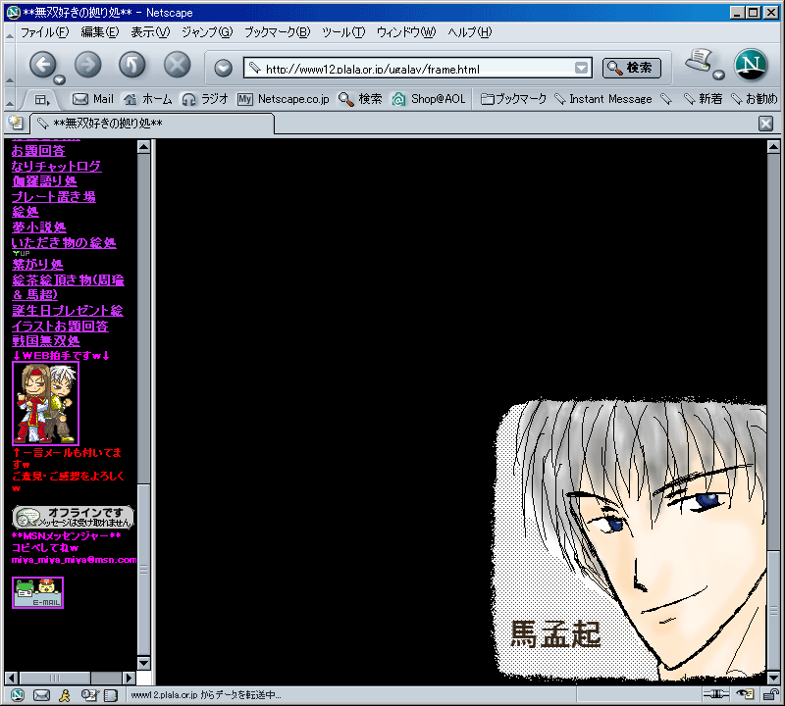The height and width of the screenshot is (706, 785).
Task: Open Shop@AOL toolbar link
Action: 429,99
